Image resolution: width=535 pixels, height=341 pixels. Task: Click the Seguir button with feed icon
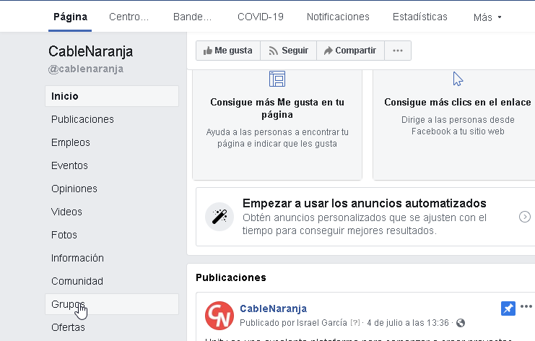(x=288, y=51)
